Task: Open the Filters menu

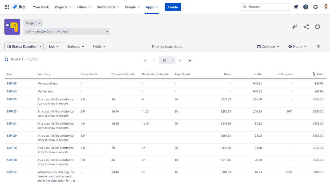Action: pos(84,7)
